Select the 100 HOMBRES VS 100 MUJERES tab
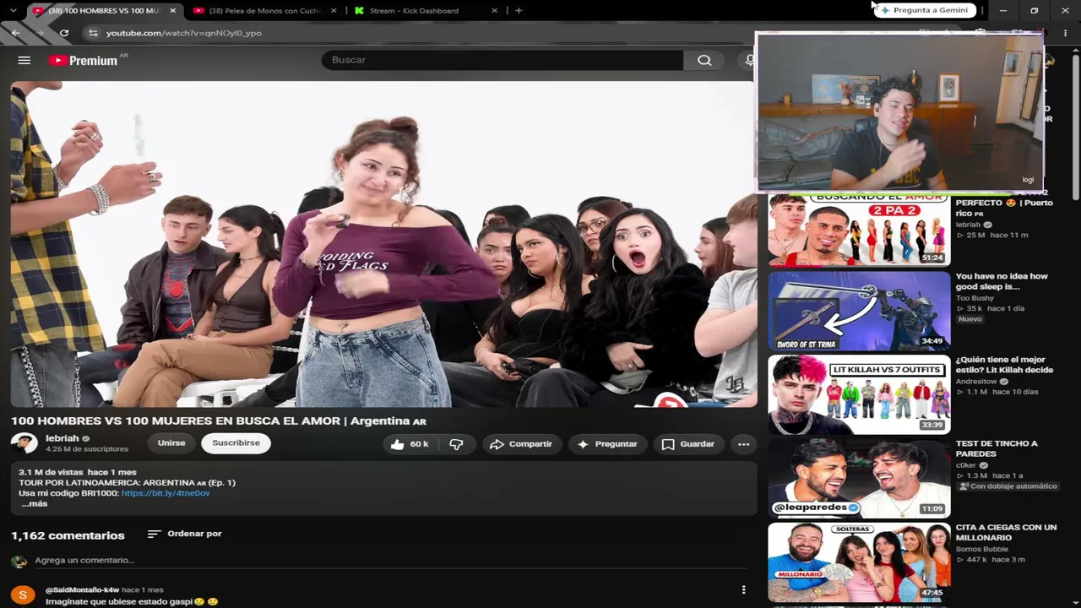This screenshot has width=1081, height=608. (x=104, y=10)
